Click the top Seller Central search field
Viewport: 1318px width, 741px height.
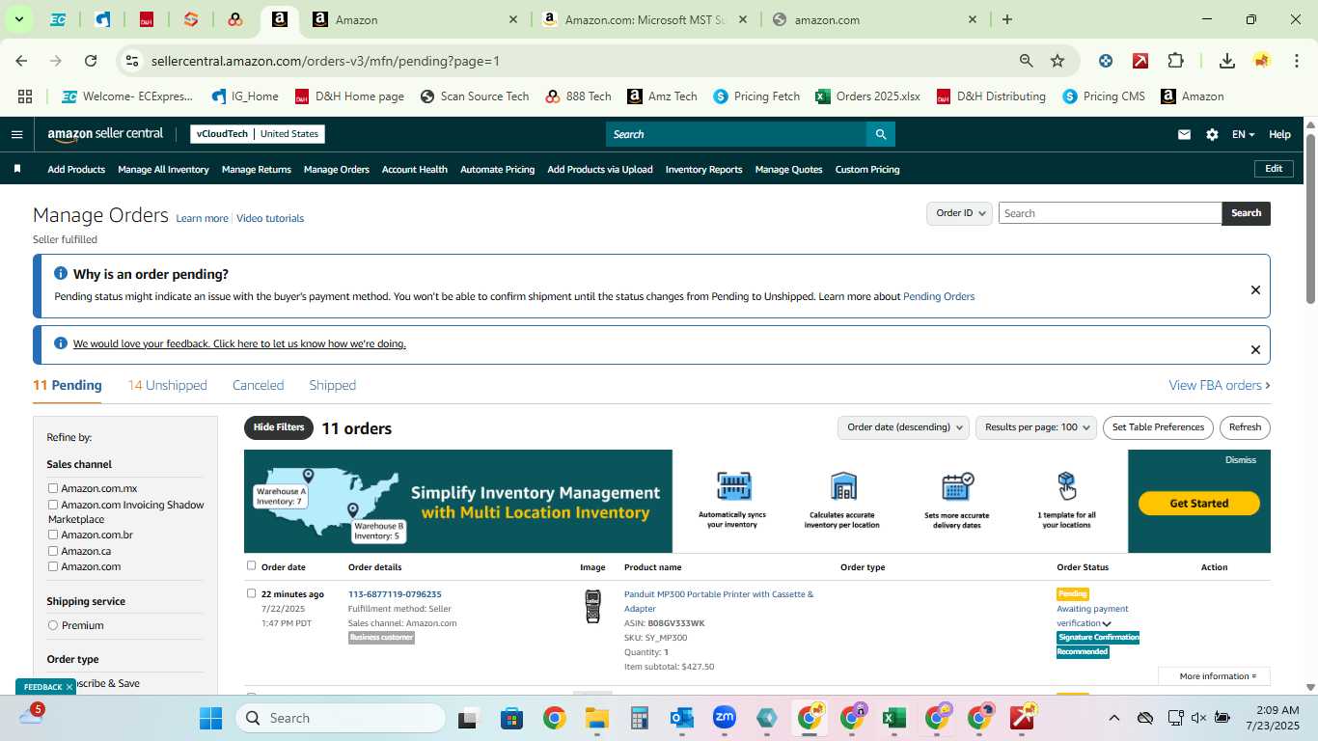click(735, 134)
